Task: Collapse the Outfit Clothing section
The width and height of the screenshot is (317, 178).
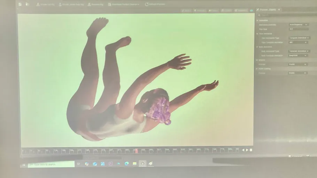Action: (257, 68)
